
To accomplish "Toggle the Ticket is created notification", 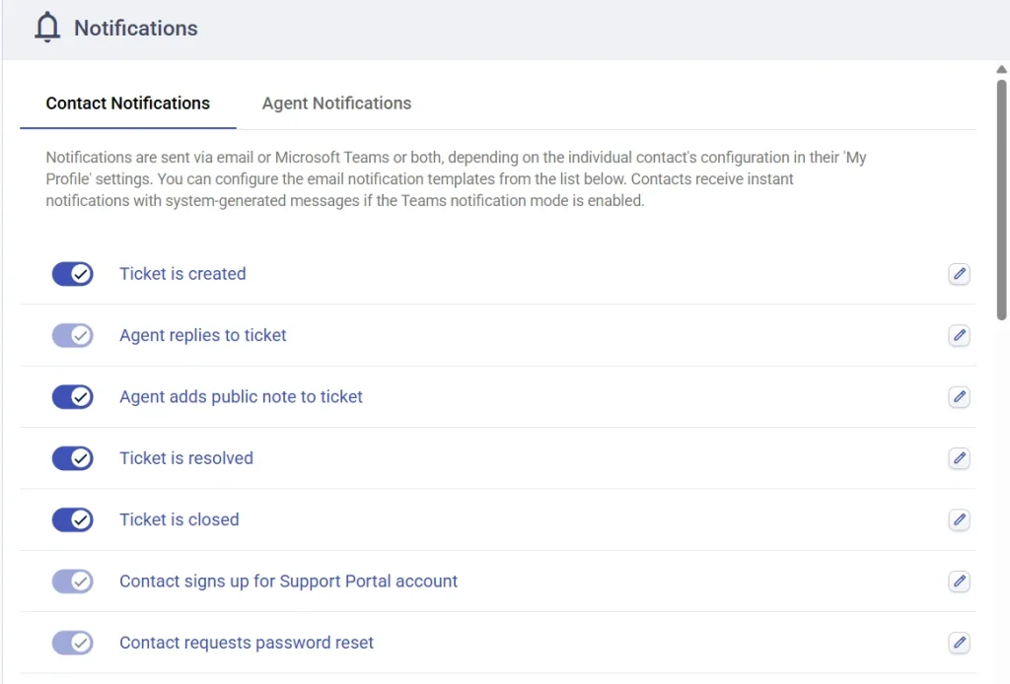I will pos(73,274).
